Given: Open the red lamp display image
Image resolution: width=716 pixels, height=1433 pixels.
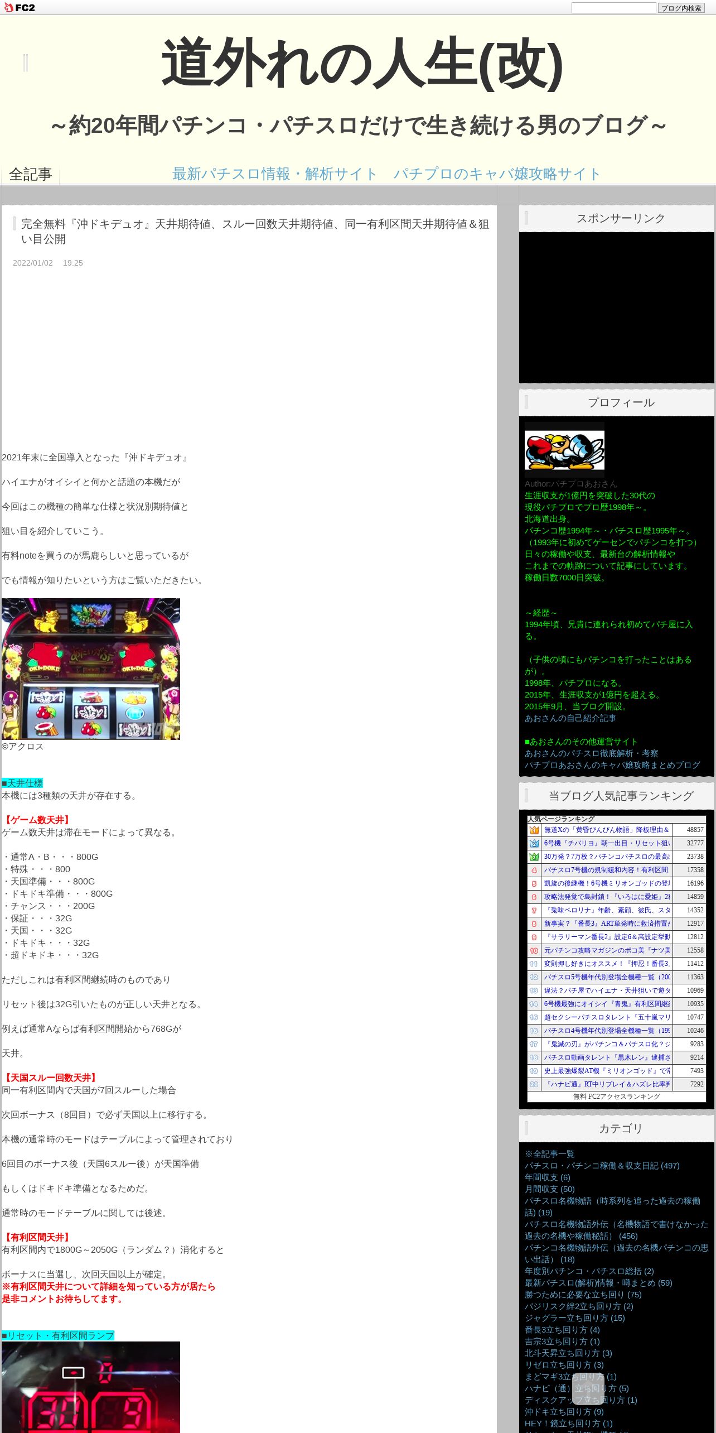Looking at the screenshot, I should 91,1387.
